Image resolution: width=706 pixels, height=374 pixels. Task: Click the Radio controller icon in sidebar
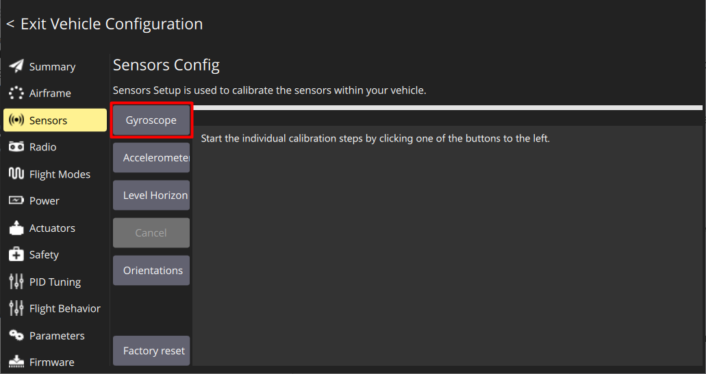tap(16, 147)
